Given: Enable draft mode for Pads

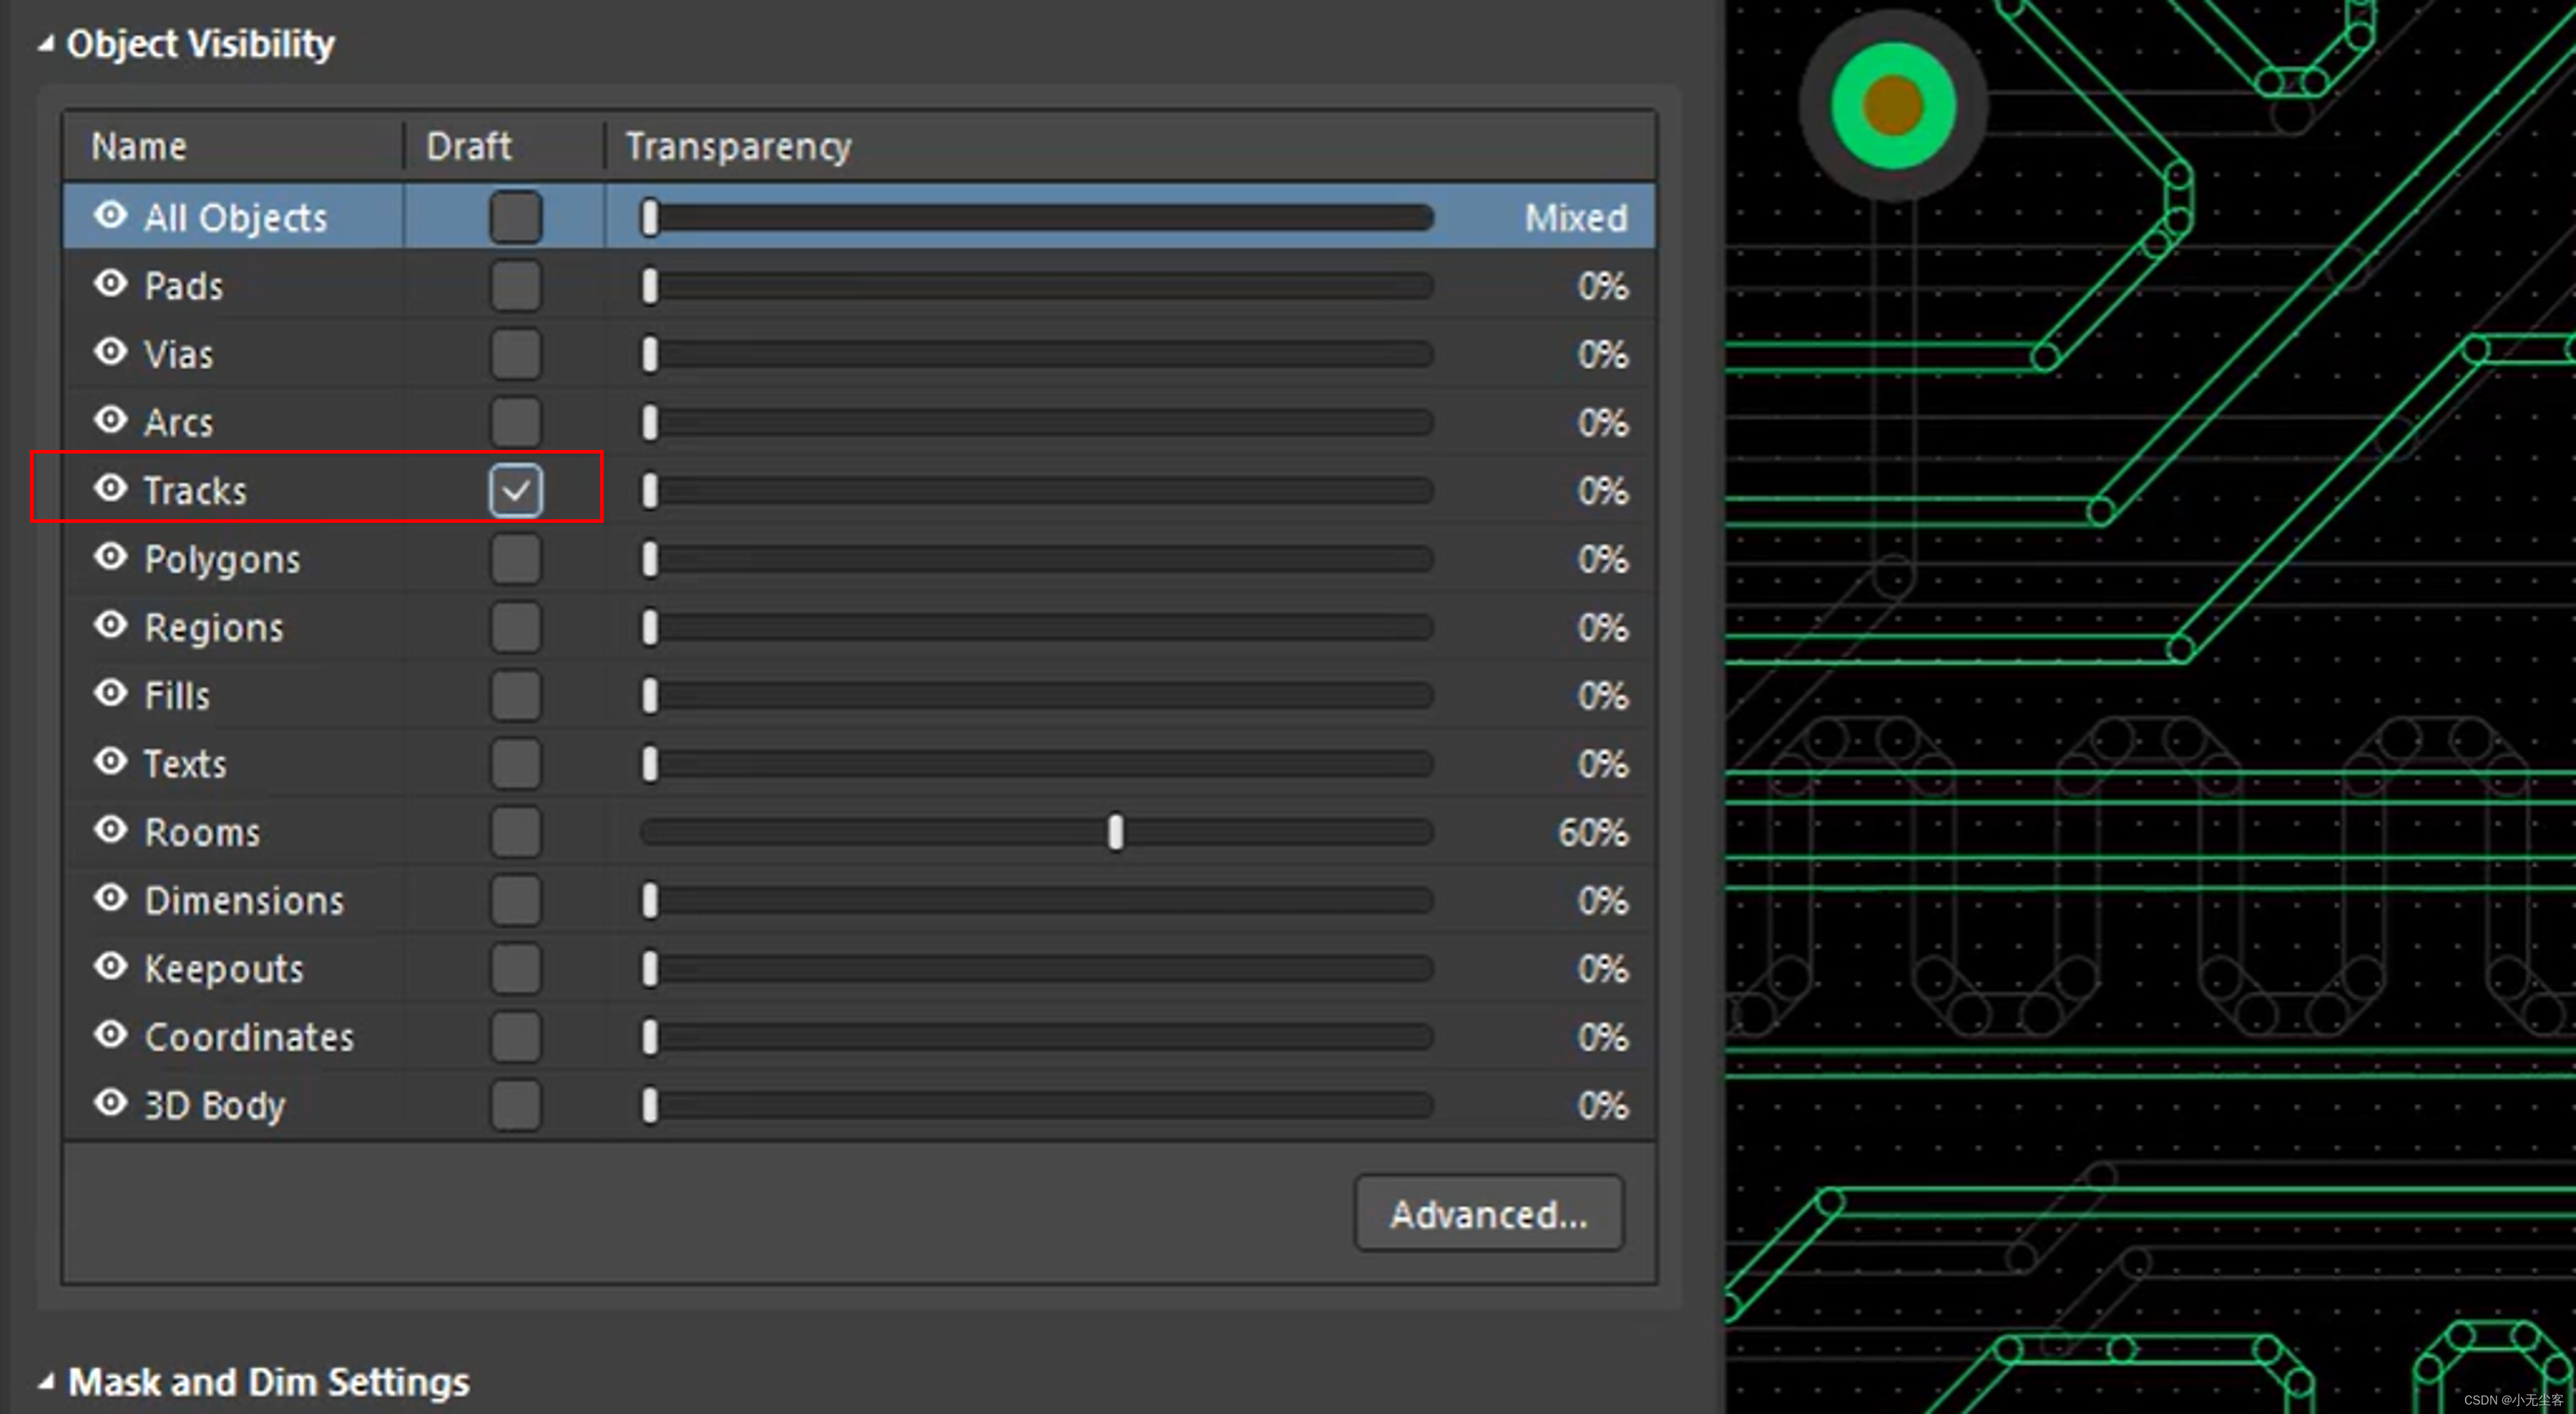Looking at the screenshot, I should click(x=516, y=286).
